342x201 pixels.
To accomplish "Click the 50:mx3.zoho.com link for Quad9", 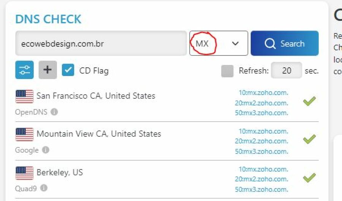I will point(261,189).
